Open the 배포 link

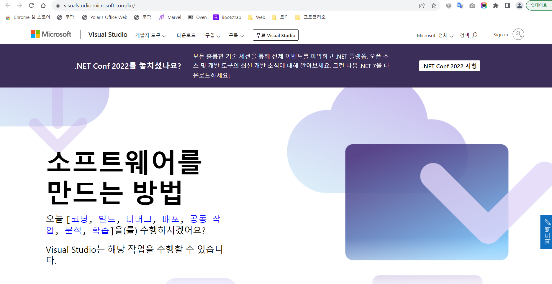[171, 219]
